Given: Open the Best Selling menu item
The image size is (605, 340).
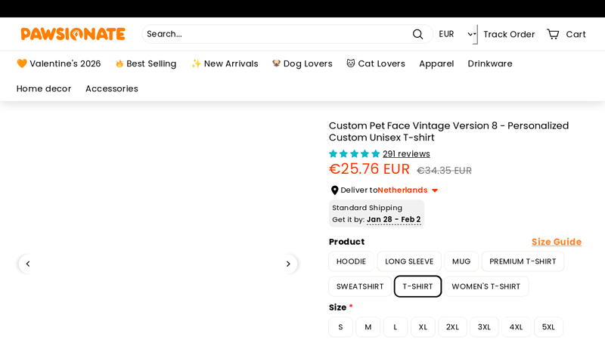Looking at the screenshot, I should [x=146, y=63].
